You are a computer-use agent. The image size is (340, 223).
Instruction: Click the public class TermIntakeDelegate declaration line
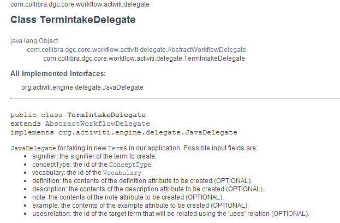(x=78, y=115)
